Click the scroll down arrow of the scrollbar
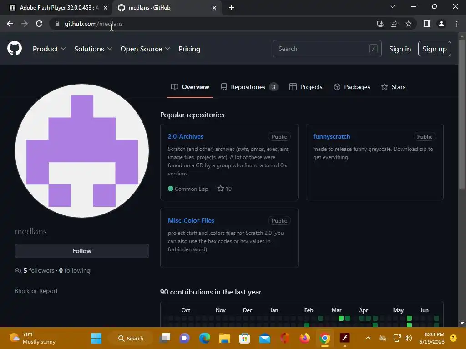The height and width of the screenshot is (349, 466). coord(461,323)
